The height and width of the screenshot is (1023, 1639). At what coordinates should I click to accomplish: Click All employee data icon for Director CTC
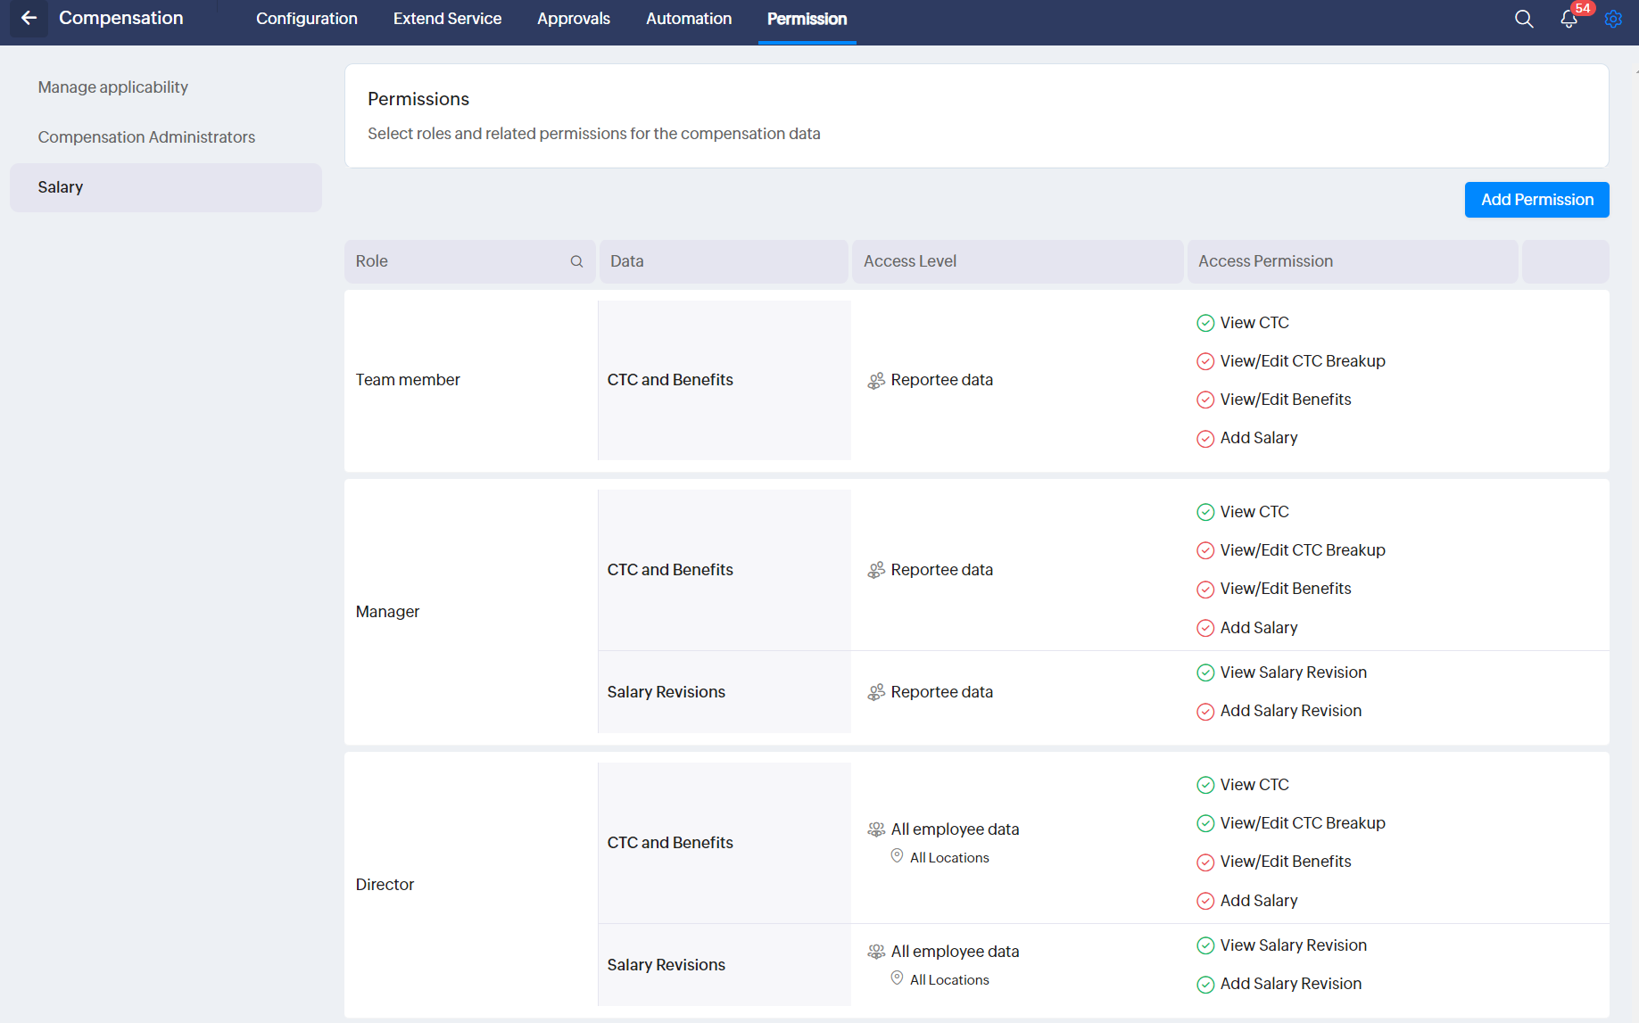tap(876, 829)
